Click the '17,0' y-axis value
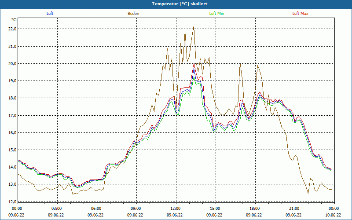This screenshot has height=220, width=352. pyautogui.click(x=13, y=115)
